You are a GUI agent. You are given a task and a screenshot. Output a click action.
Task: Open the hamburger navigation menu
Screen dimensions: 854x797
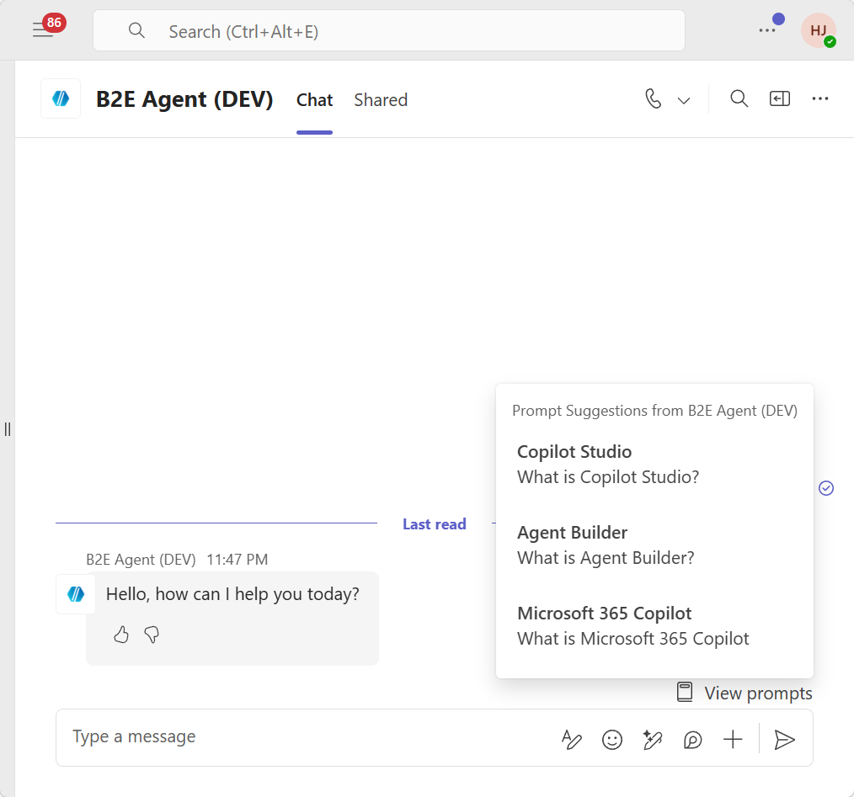click(43, 31)
